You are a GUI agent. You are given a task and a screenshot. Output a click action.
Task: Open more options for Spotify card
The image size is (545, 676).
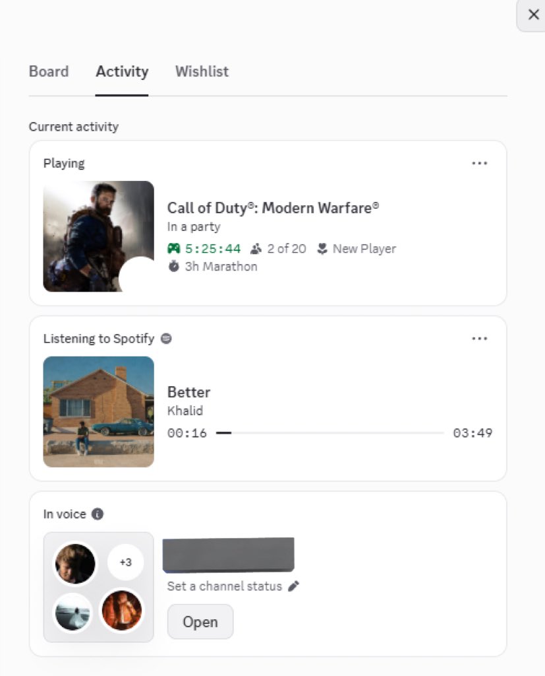479,339
